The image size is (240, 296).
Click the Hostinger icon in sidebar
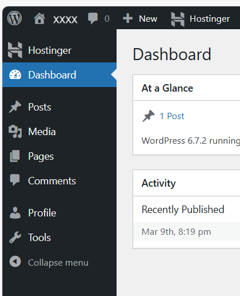click(x=15, y=50)
